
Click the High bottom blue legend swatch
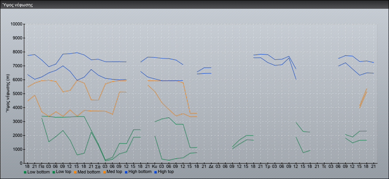point(126,172)
